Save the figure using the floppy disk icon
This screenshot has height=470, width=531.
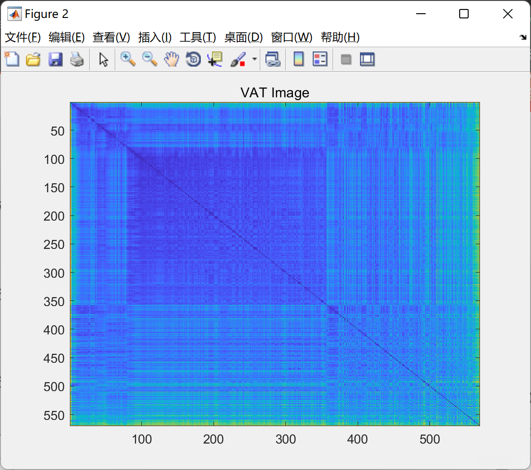tap(55, 59)
